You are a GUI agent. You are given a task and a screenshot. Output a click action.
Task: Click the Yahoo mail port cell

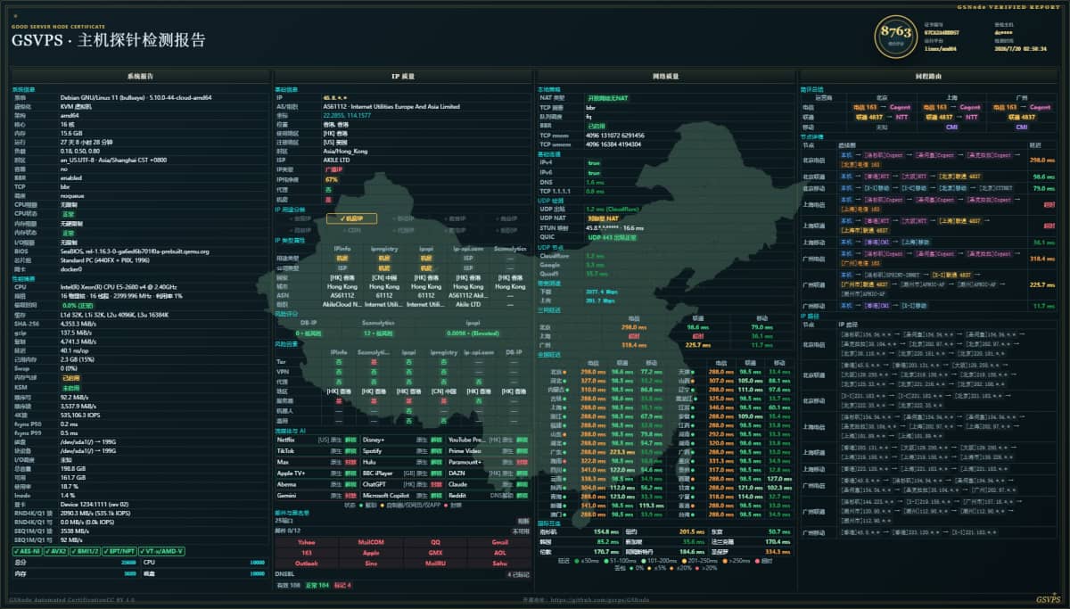[x=306, y=541]
